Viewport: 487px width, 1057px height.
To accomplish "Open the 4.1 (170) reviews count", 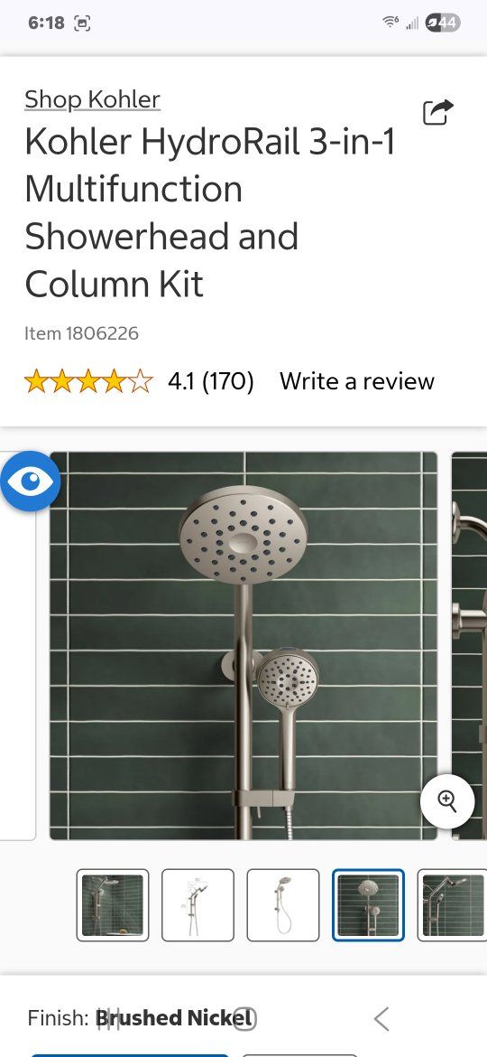I will (210, 381).
